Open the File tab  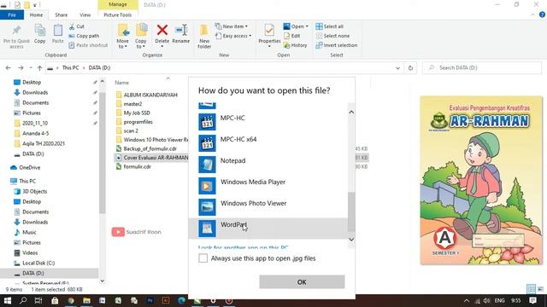point(12,15)
